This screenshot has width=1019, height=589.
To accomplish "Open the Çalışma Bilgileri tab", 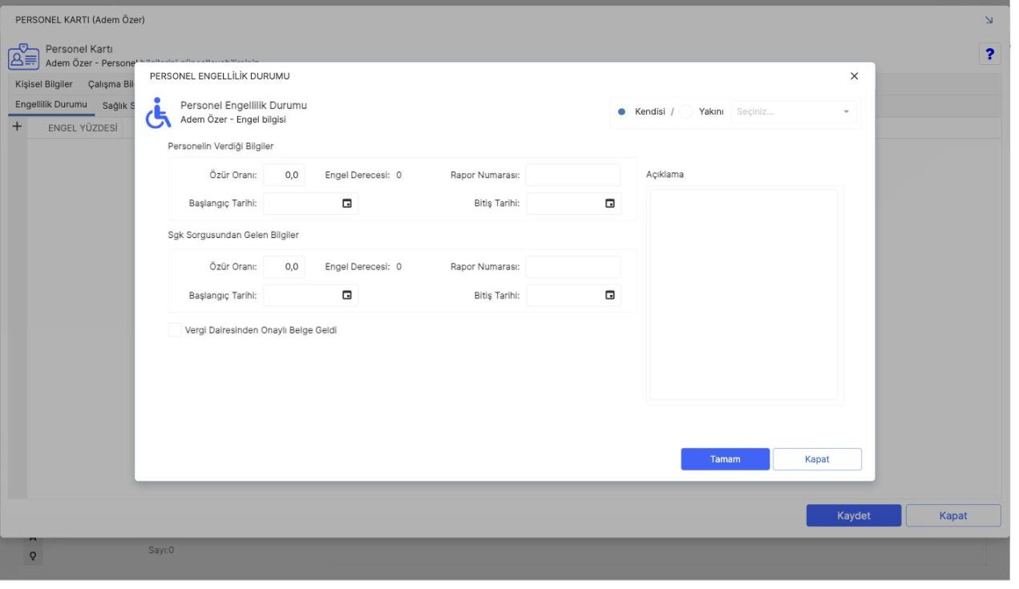I will click(110, 84).
